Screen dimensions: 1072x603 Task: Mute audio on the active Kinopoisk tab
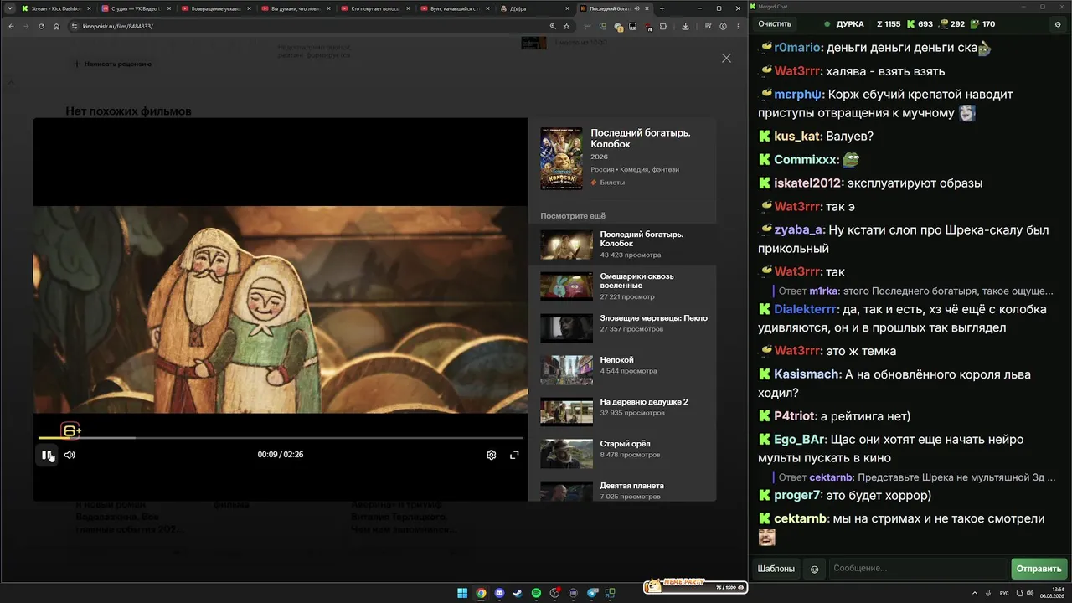point(637,8)
